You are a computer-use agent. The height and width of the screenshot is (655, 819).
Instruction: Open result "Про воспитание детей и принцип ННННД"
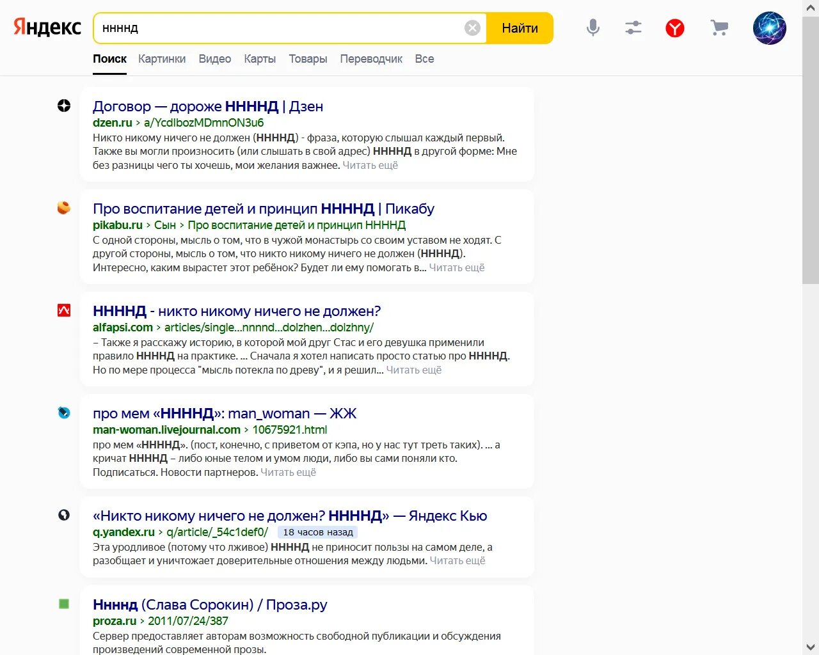264,209
